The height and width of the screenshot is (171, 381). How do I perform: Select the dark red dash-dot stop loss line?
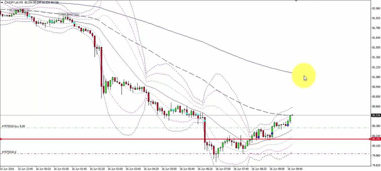186,154
